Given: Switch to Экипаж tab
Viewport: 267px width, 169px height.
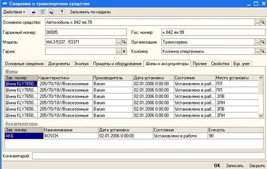Looking at the screenshot, I should coord(81,64).
